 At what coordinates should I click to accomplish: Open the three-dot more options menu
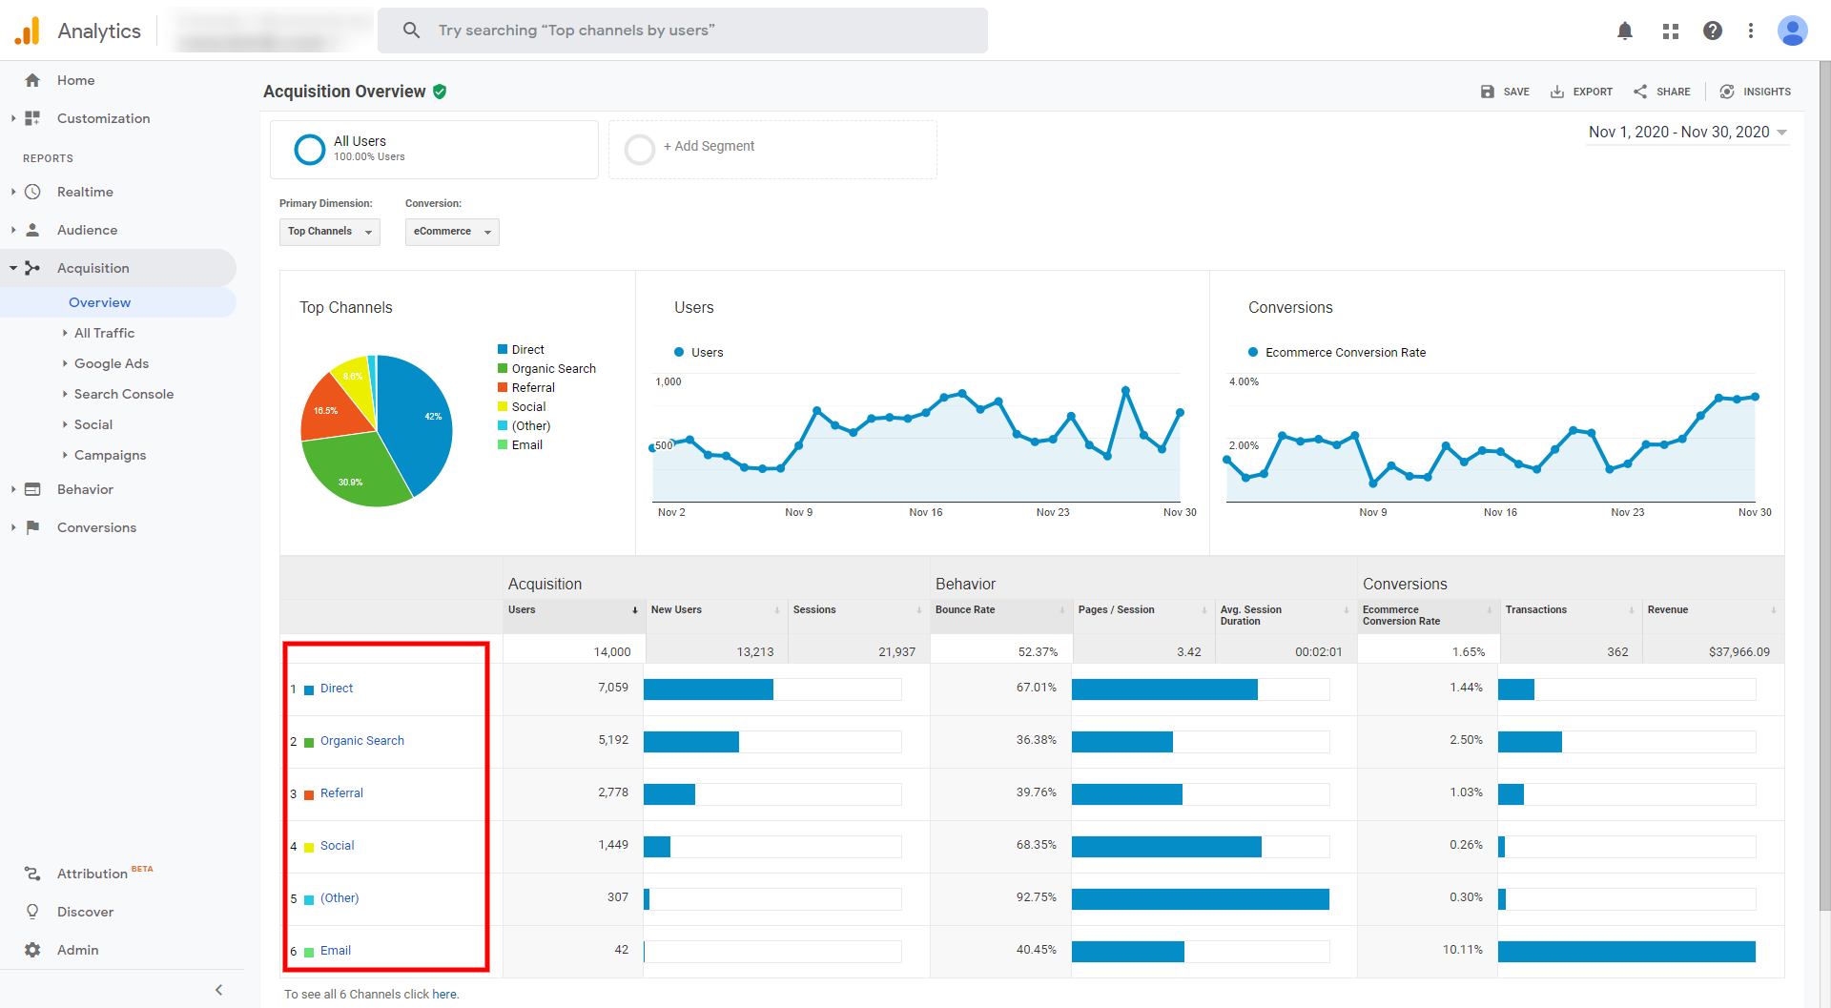(x=1751, y=31)
